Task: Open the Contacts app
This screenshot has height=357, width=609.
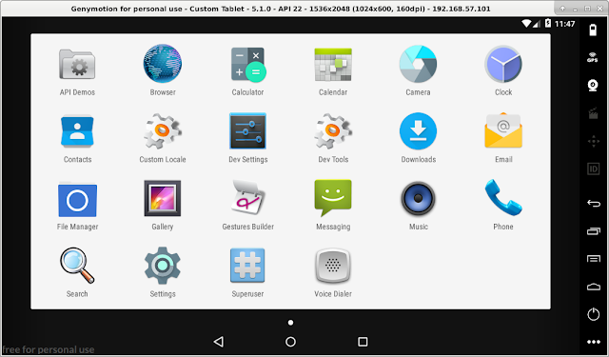Action: [77, 139]
